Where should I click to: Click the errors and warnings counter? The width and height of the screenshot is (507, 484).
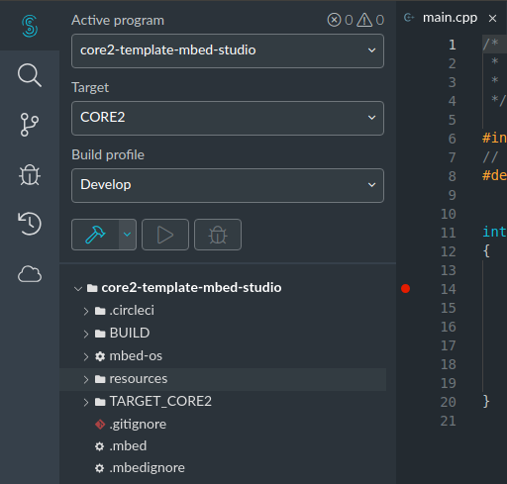355,20
